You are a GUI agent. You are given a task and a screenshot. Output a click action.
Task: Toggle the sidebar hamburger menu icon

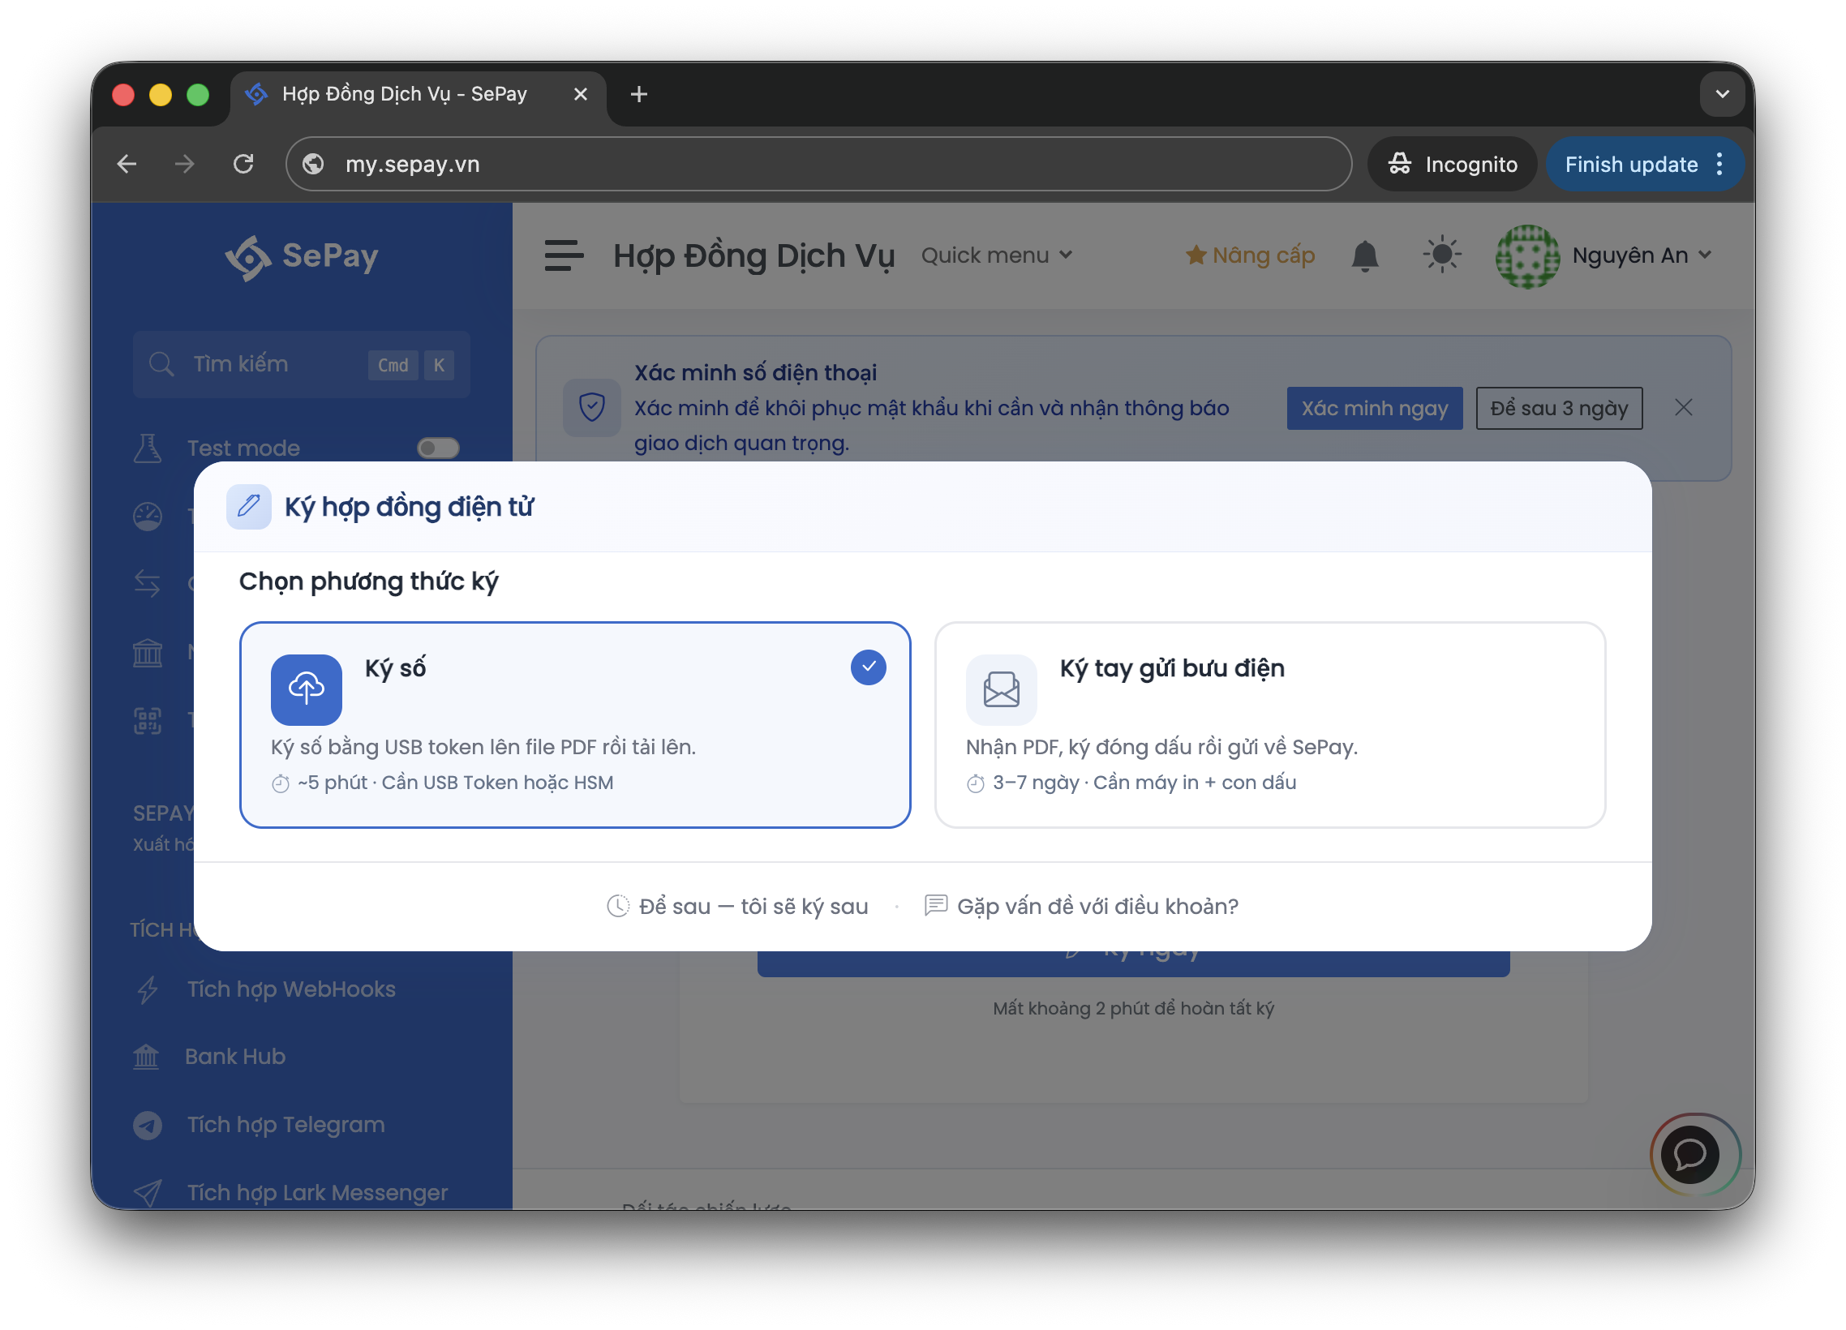[563, 255]
